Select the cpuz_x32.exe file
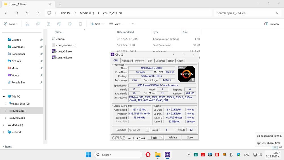Image resolution: width=284 pixels, height=160 pixels. [64, 51]
